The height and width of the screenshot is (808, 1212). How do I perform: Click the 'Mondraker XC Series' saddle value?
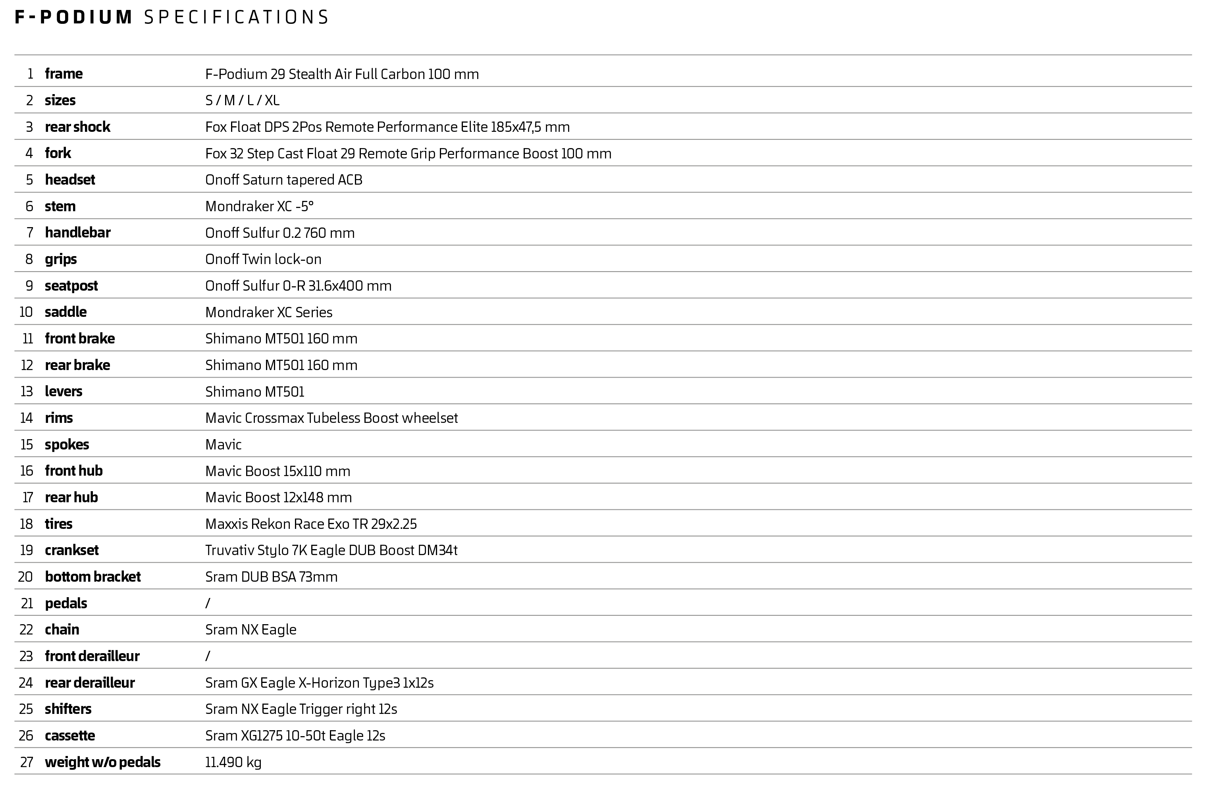tap(268, 312)
